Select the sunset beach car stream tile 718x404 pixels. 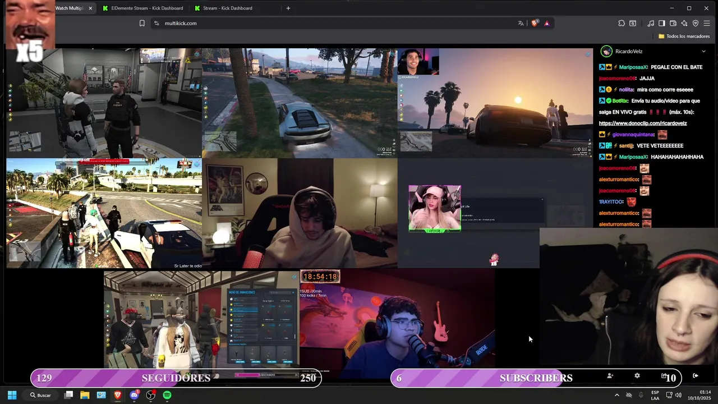tap(495, 103)
